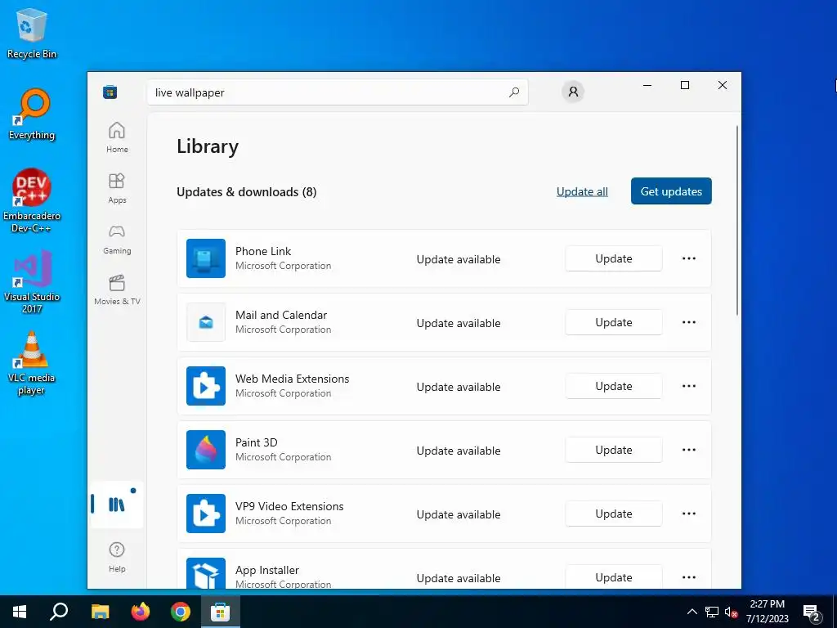The image size is (837, 628).
Task: Open the Windows Start menu
Action: 20,612
